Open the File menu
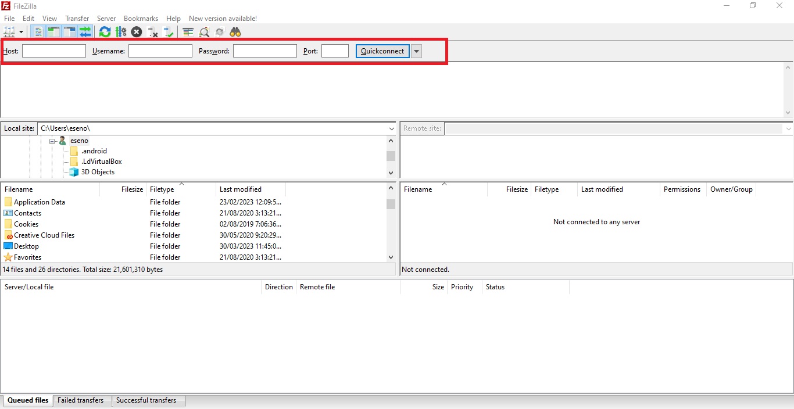 click(x=9, y=19)
